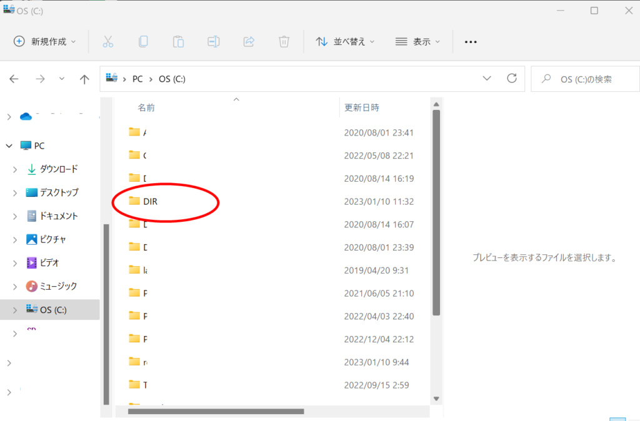Screen dimensions: 640x421
Task: Open the 新規作成 dropdown
Action: click(x=45, y=42)
